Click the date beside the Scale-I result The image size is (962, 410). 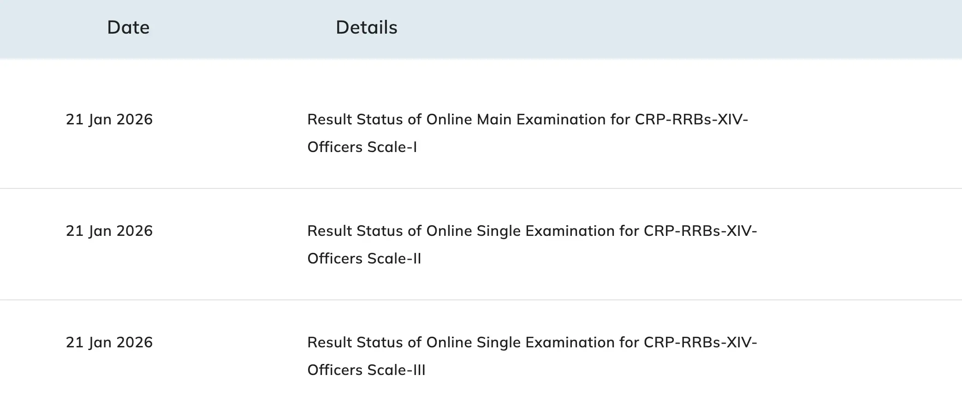109,120
